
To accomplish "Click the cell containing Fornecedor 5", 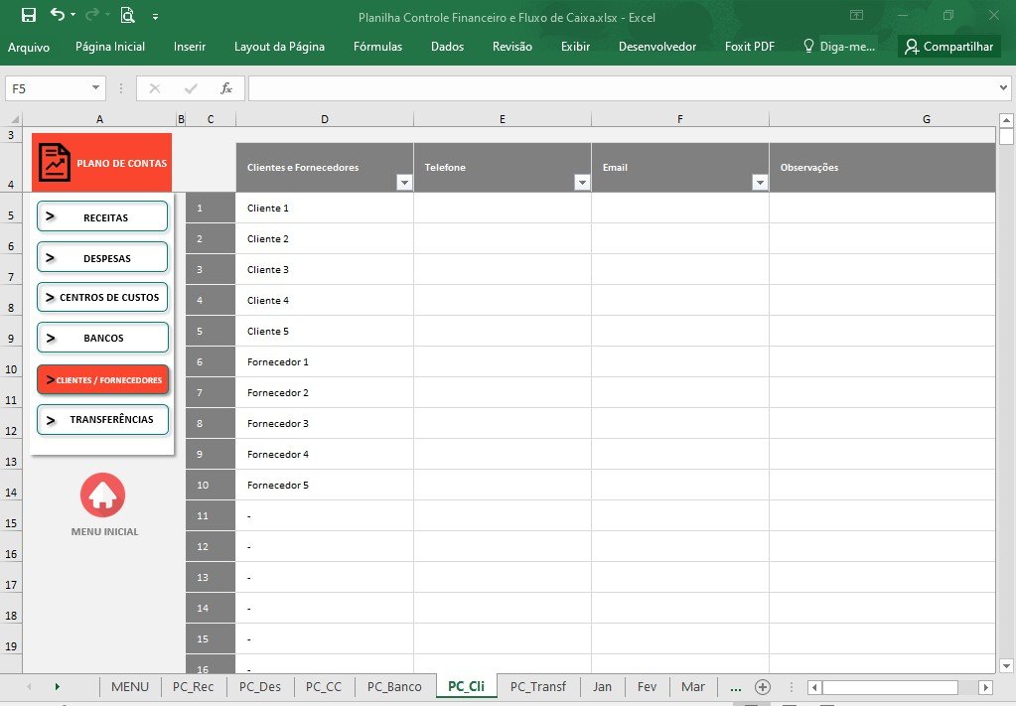I will click(325, 486).
